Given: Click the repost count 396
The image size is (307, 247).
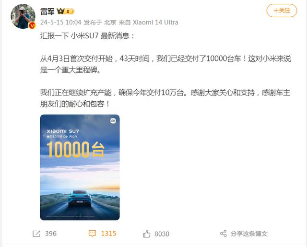Looking at the screenshot, I should (51, 234).
